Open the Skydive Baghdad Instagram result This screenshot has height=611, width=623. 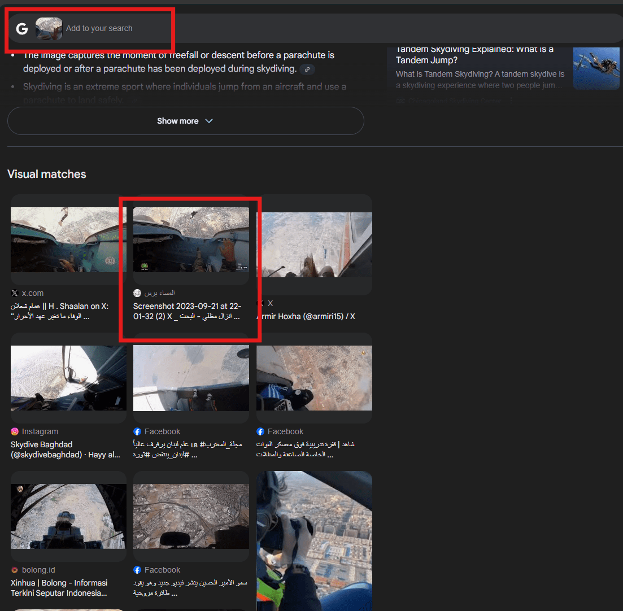(65, 449)
